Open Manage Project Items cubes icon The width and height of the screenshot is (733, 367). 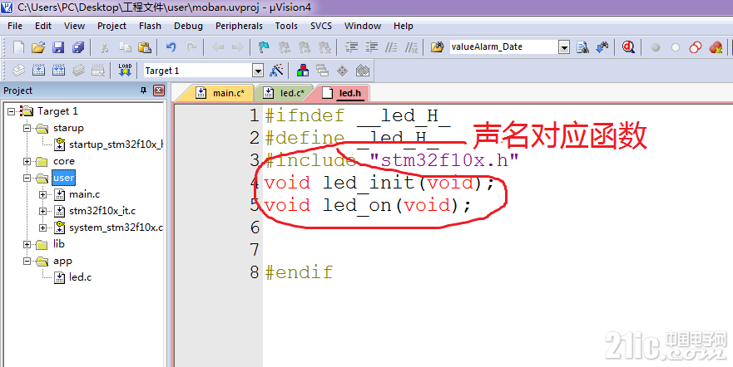[303, 71]
